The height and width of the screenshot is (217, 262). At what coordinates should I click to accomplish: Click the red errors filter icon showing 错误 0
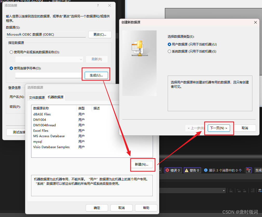coord(167,170)
